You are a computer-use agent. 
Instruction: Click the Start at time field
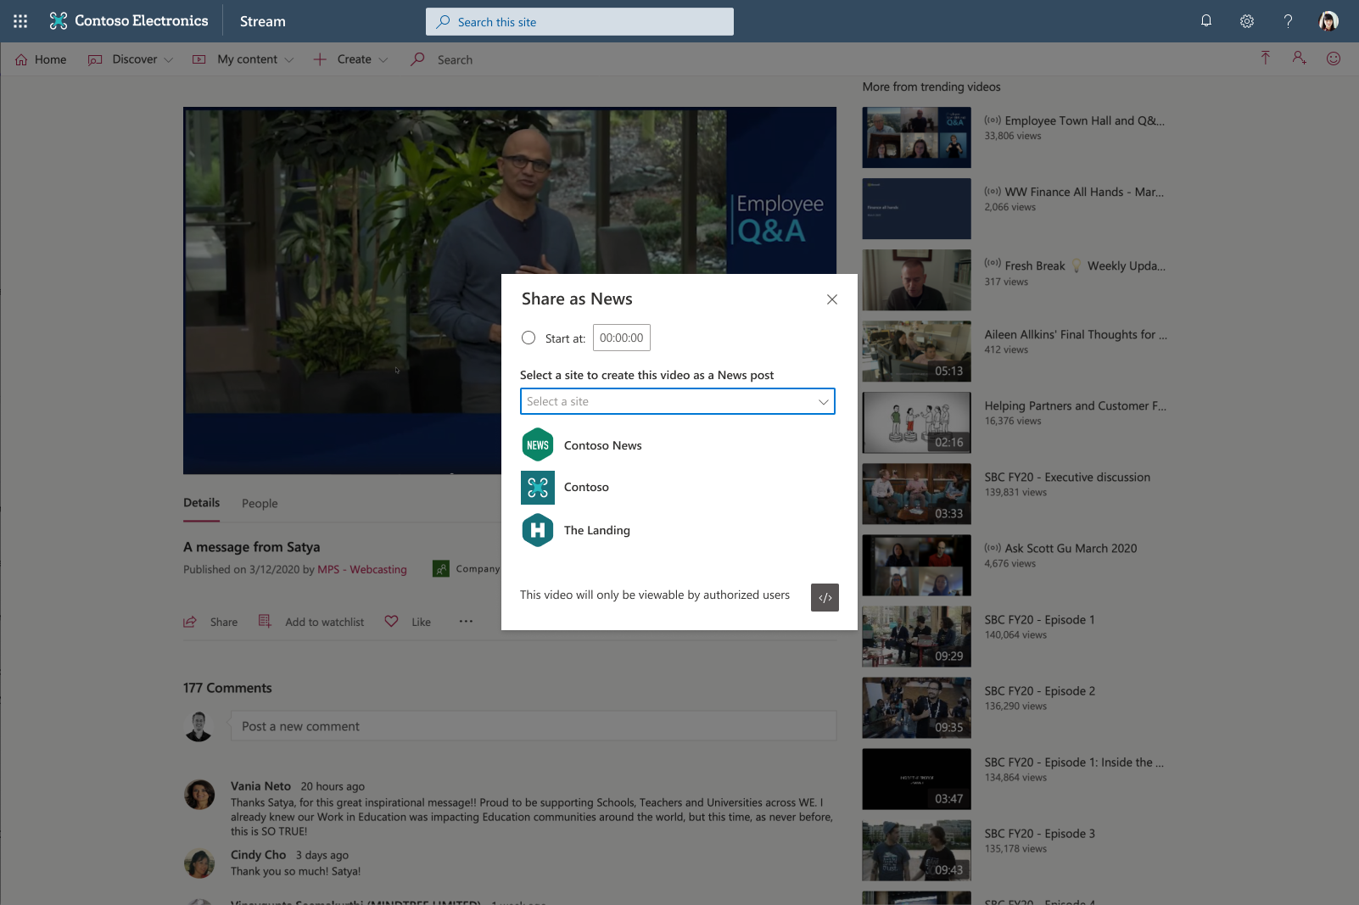622,338
